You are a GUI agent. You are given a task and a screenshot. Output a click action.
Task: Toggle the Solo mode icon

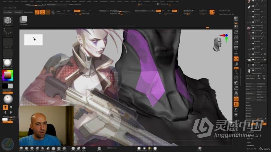point(236,115)
